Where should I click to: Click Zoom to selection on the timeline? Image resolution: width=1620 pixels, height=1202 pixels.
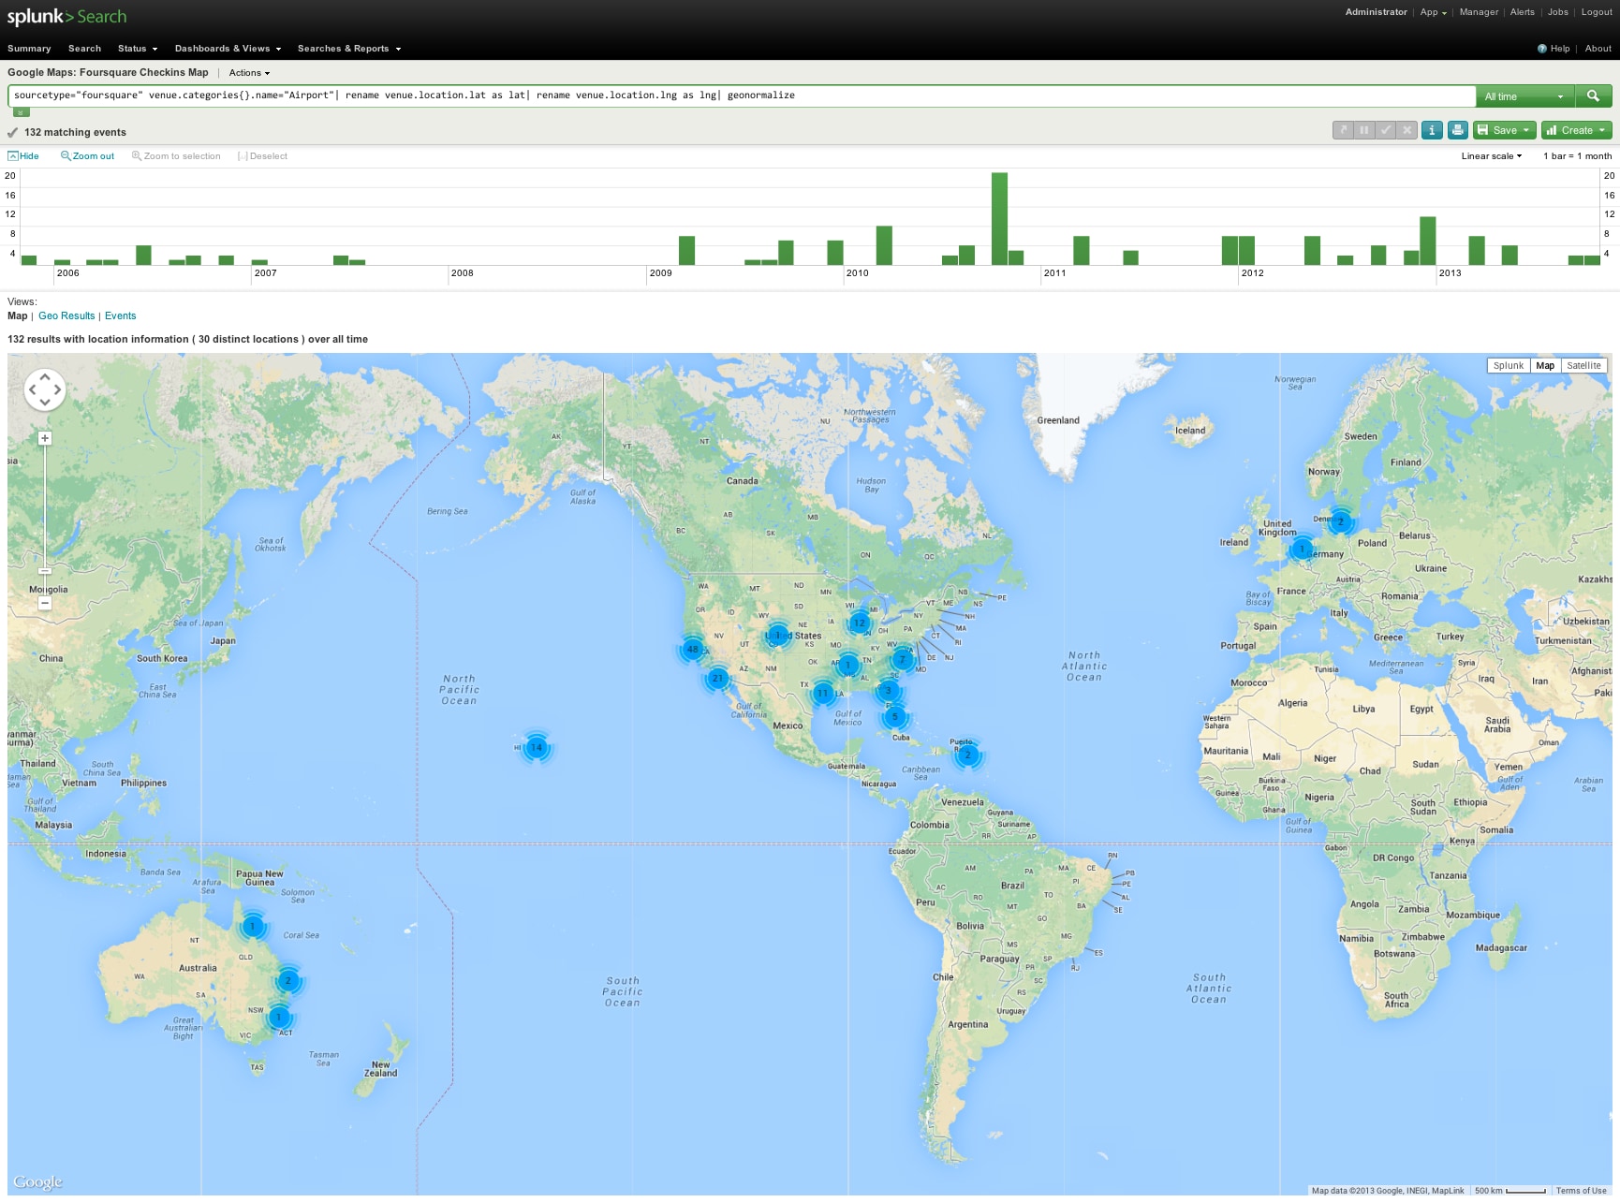[x=176, y=156]
